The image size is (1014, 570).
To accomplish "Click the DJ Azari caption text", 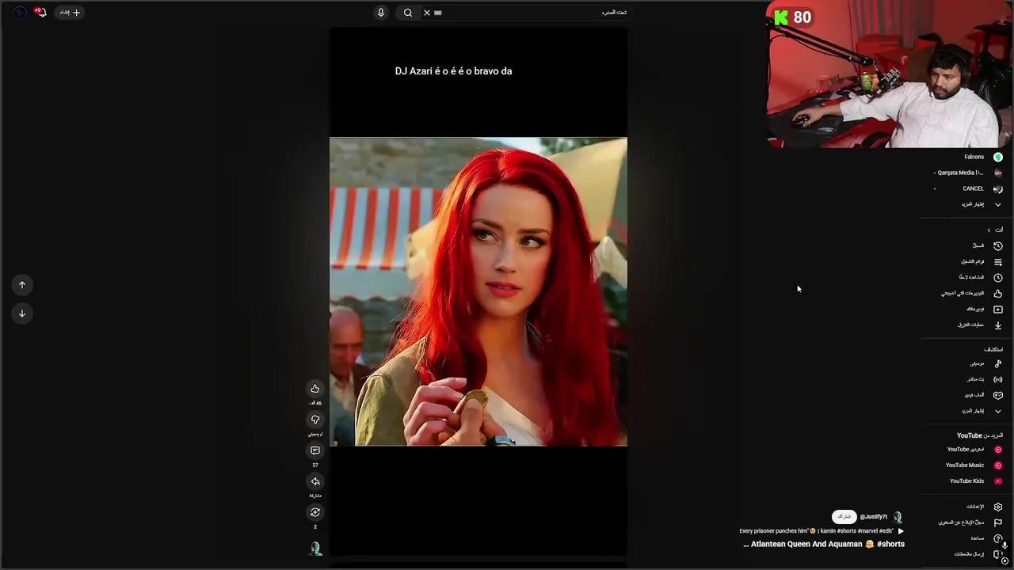I will 453,71.
